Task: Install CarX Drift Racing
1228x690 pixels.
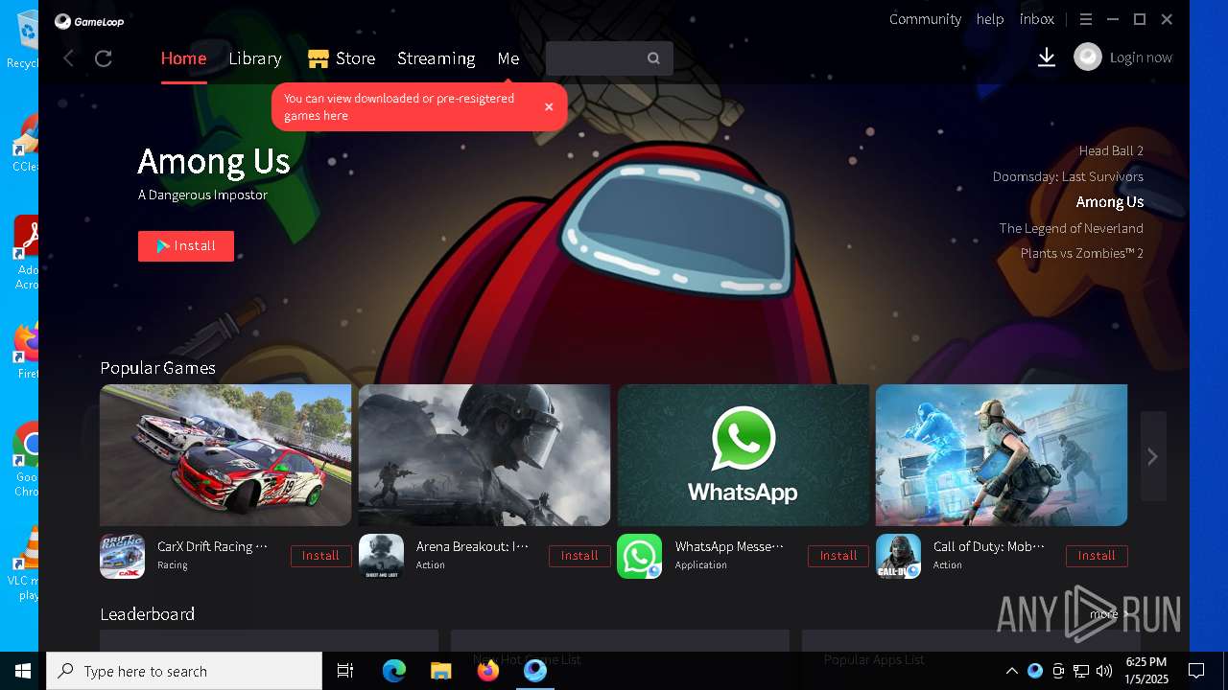Action: click(320, 556)
